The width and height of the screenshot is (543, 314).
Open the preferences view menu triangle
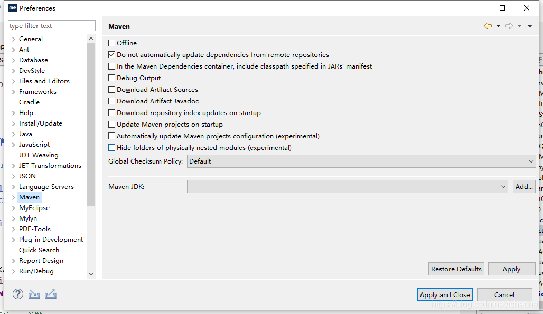pyautogui.click(x=530, y=26)
